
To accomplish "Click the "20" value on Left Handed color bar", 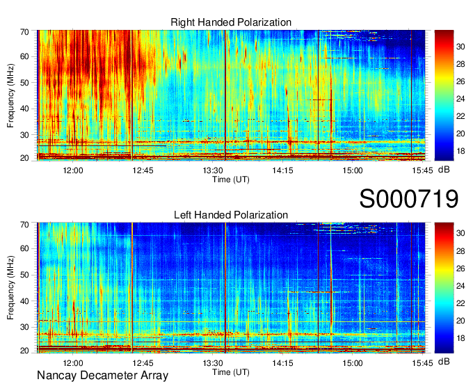I will coord(460,321).
